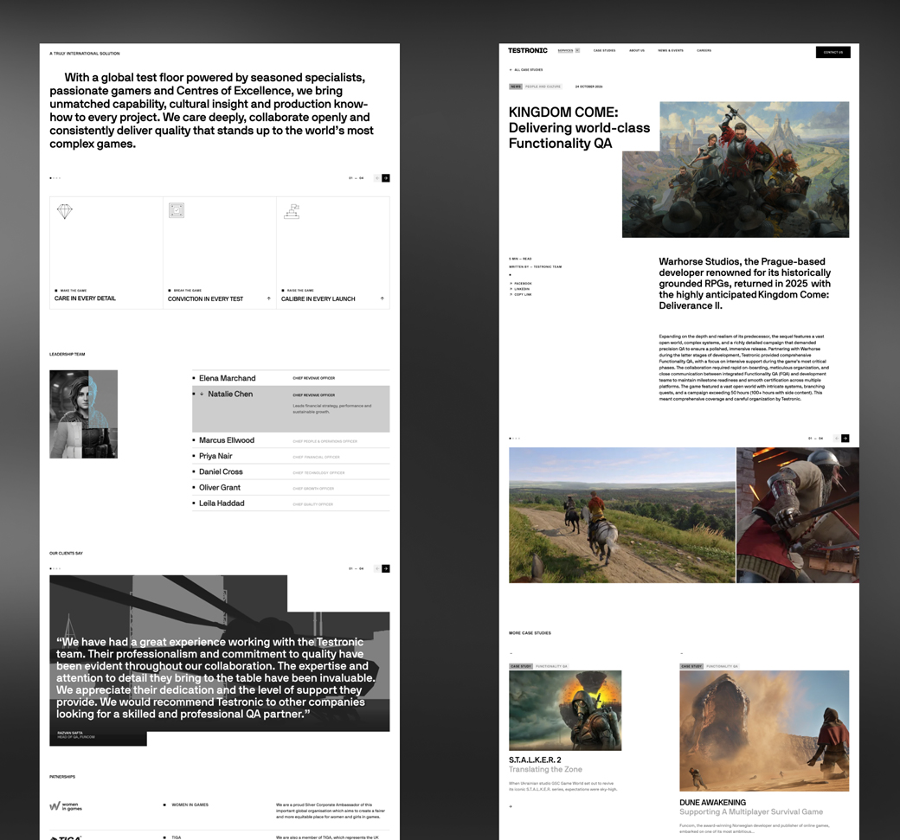Open the Dune Awakening case study thumbnail
The height and width of the screenshot is (840, 900).
click(764, 731)
